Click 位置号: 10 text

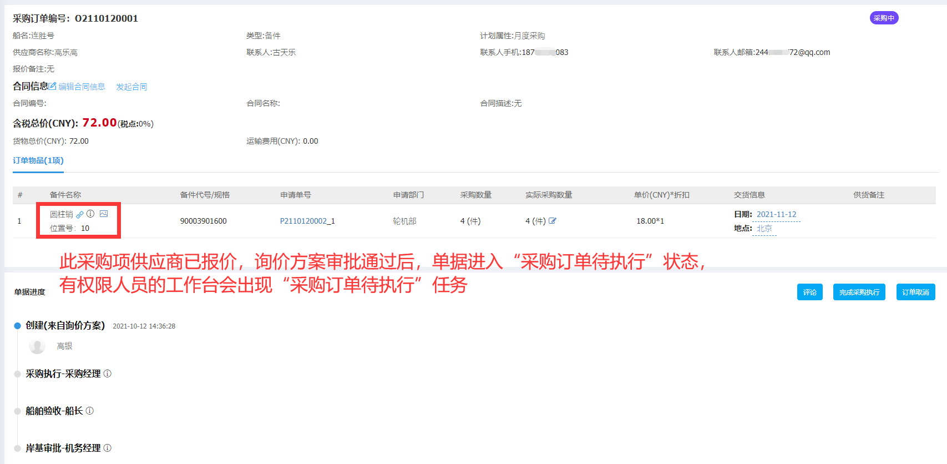(69, 228)
